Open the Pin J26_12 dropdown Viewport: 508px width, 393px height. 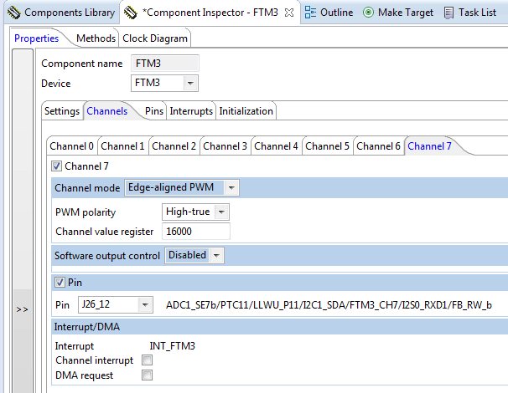coord(145,304)
